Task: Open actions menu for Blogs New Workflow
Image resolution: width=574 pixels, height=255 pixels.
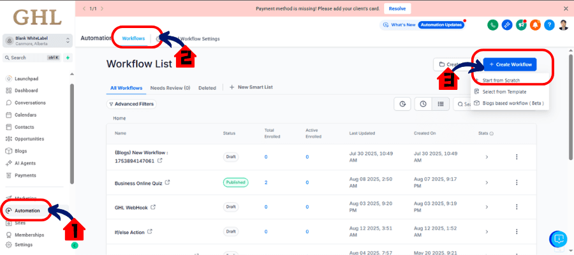Action: [517, 157]
